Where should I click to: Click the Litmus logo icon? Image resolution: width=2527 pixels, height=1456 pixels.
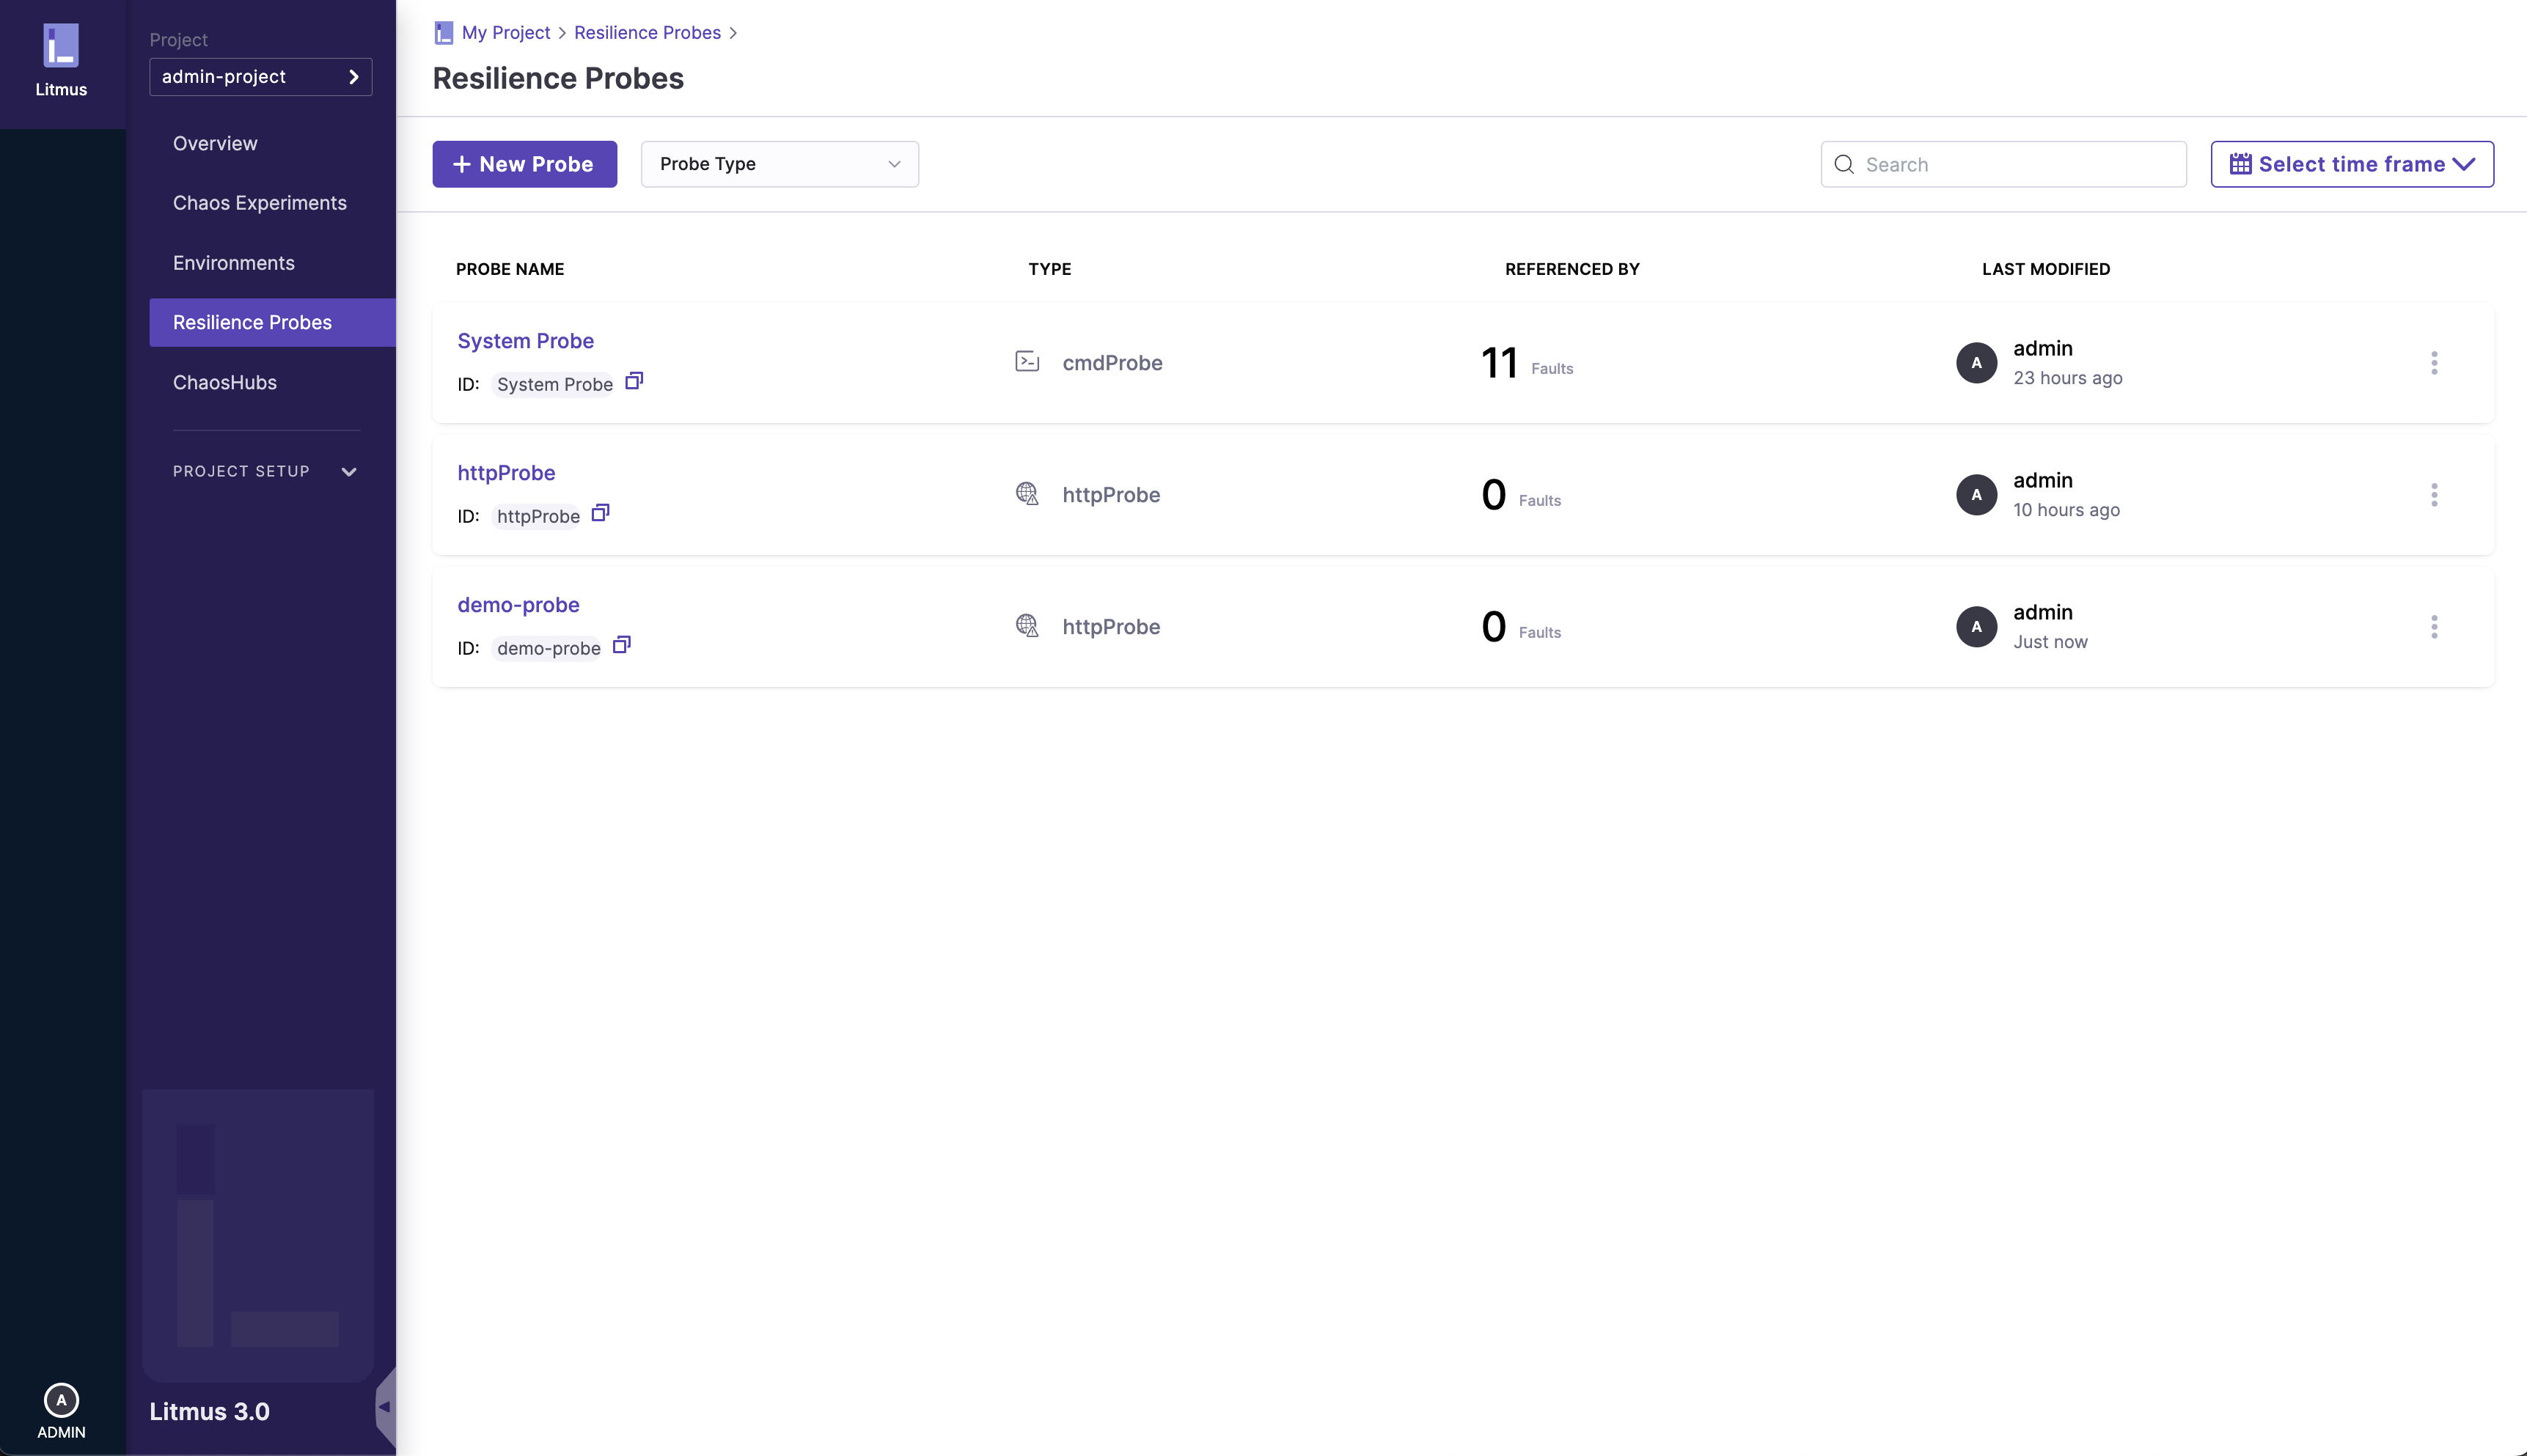pos(61,47)
